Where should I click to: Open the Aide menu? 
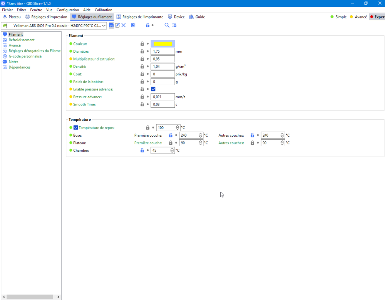(x=87, y=10)
